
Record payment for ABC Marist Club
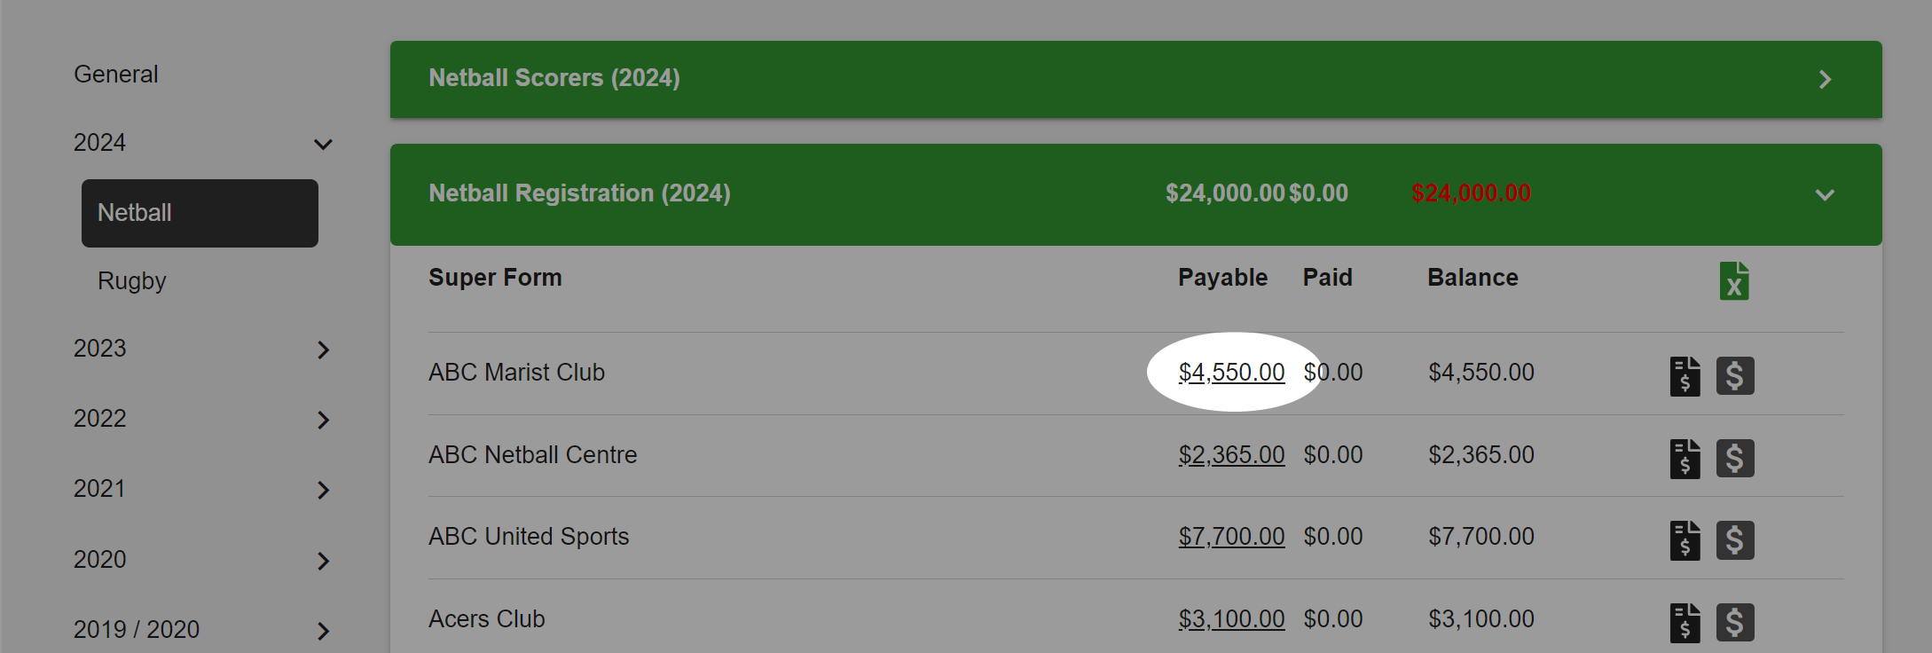[x=1735, y=376]
